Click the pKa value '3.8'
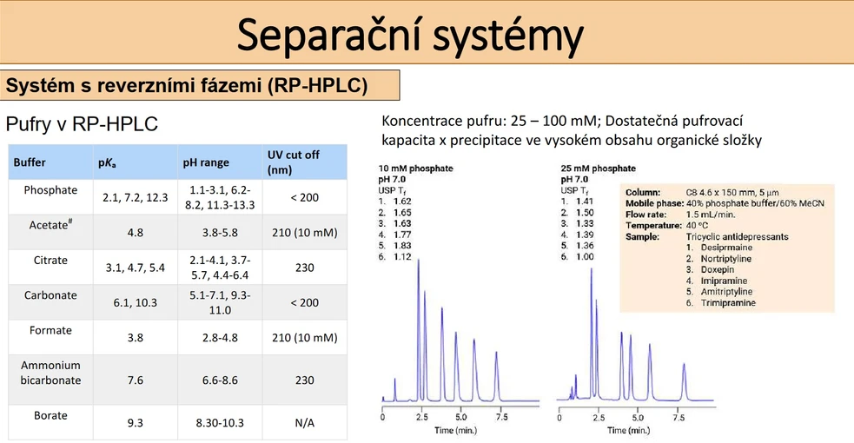This screenshot has height=443, width=854. coord(135,337)
